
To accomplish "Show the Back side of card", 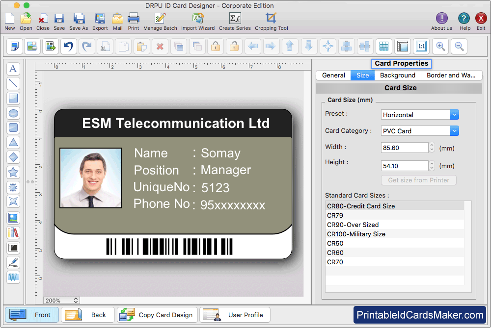I will pyautogui.click(x=88, y=315).
